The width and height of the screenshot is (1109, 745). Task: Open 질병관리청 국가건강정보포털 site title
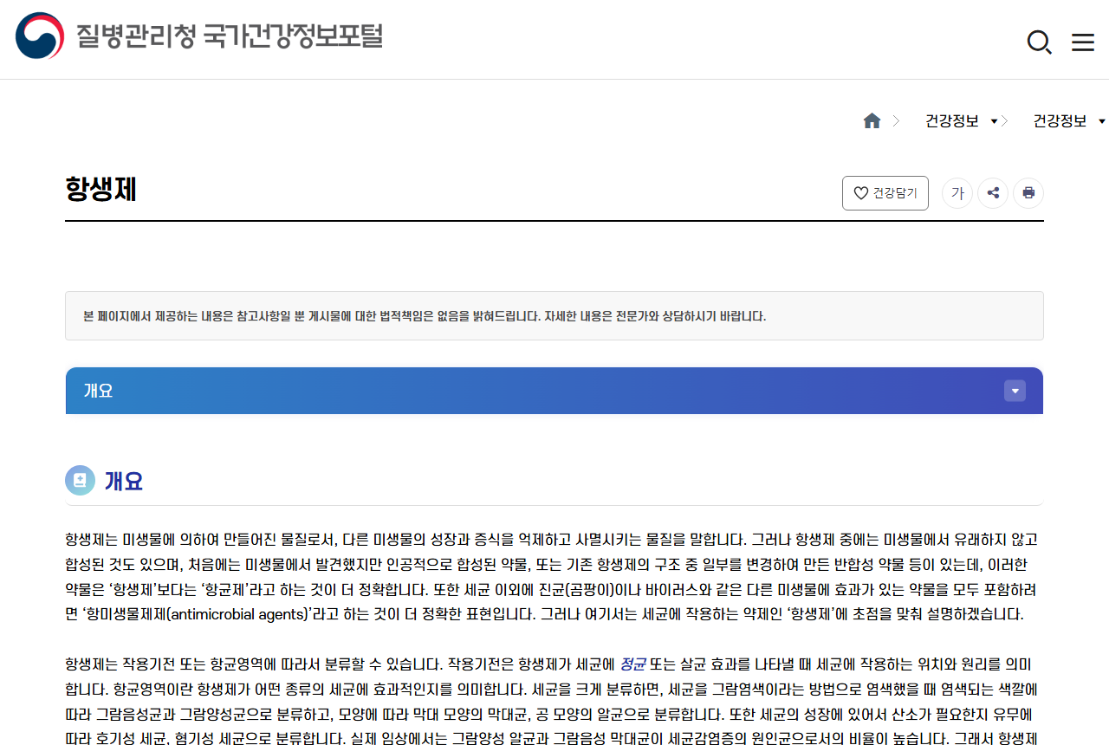pyautogui.click(x=230, y=36)
